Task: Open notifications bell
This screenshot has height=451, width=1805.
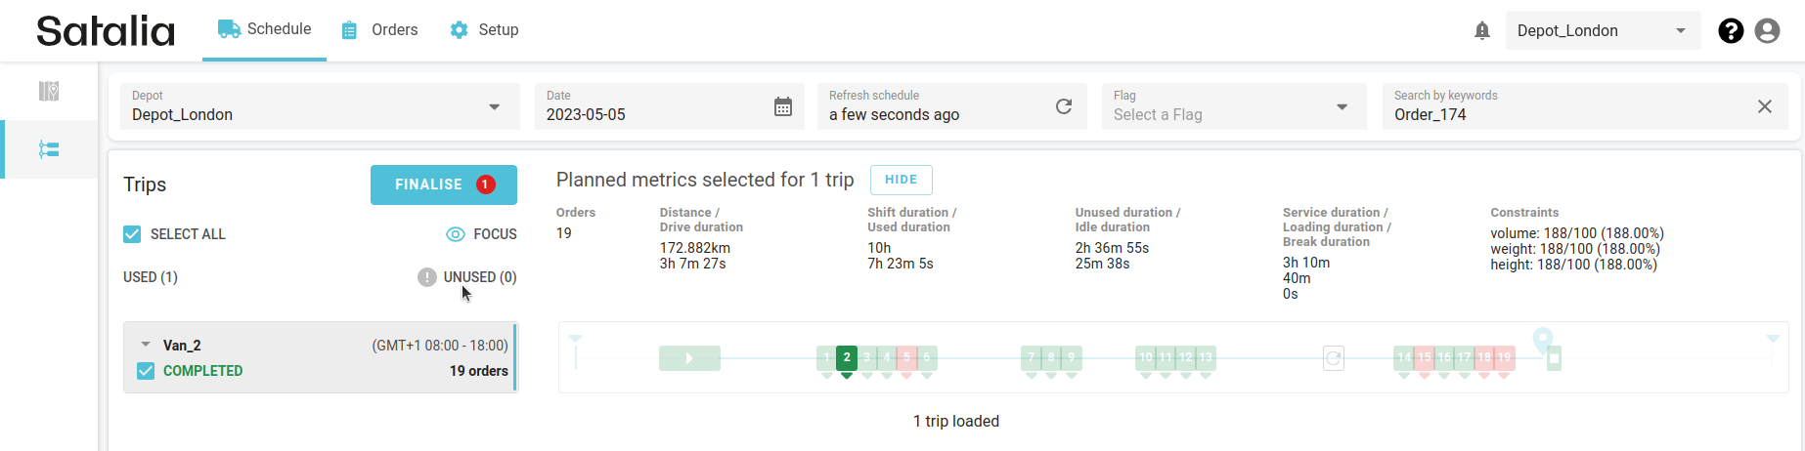Action: click(1482, 30)
